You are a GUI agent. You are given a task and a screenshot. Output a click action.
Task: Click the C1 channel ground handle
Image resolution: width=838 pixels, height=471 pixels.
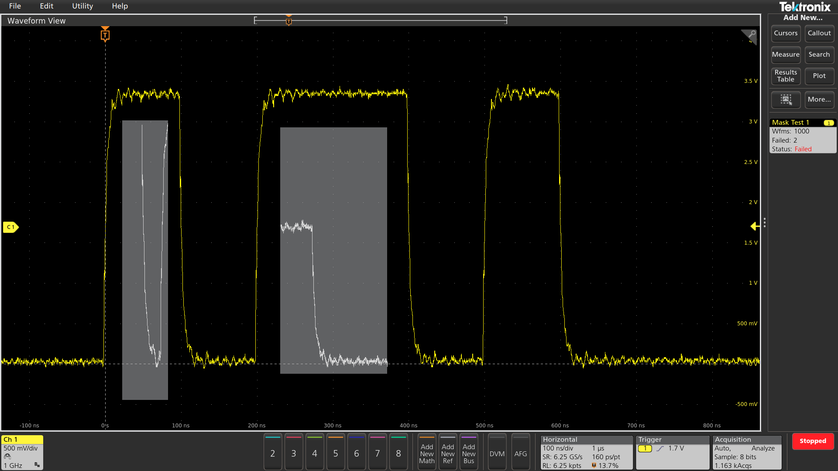10,227
